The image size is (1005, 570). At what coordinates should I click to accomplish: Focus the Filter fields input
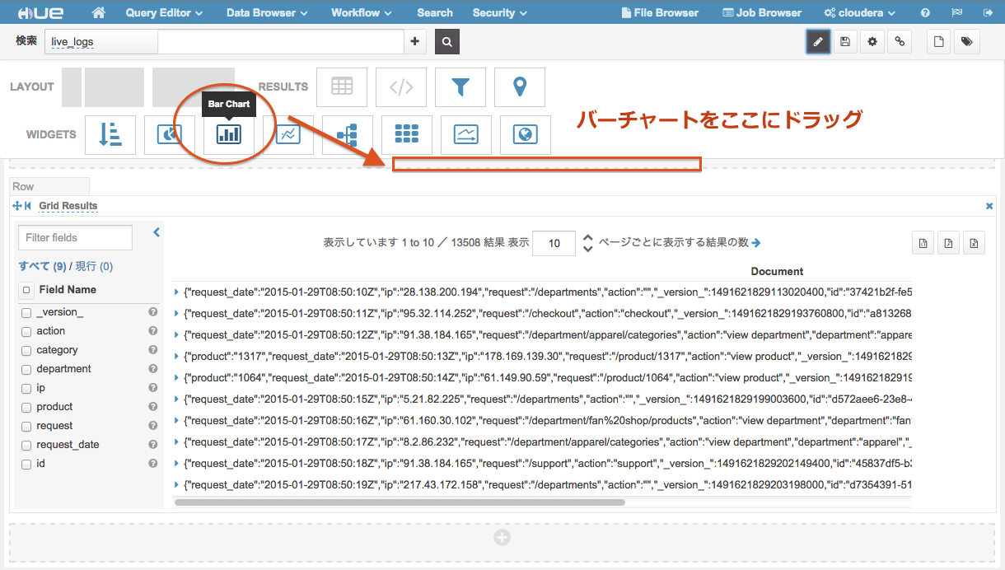point(75,237)
